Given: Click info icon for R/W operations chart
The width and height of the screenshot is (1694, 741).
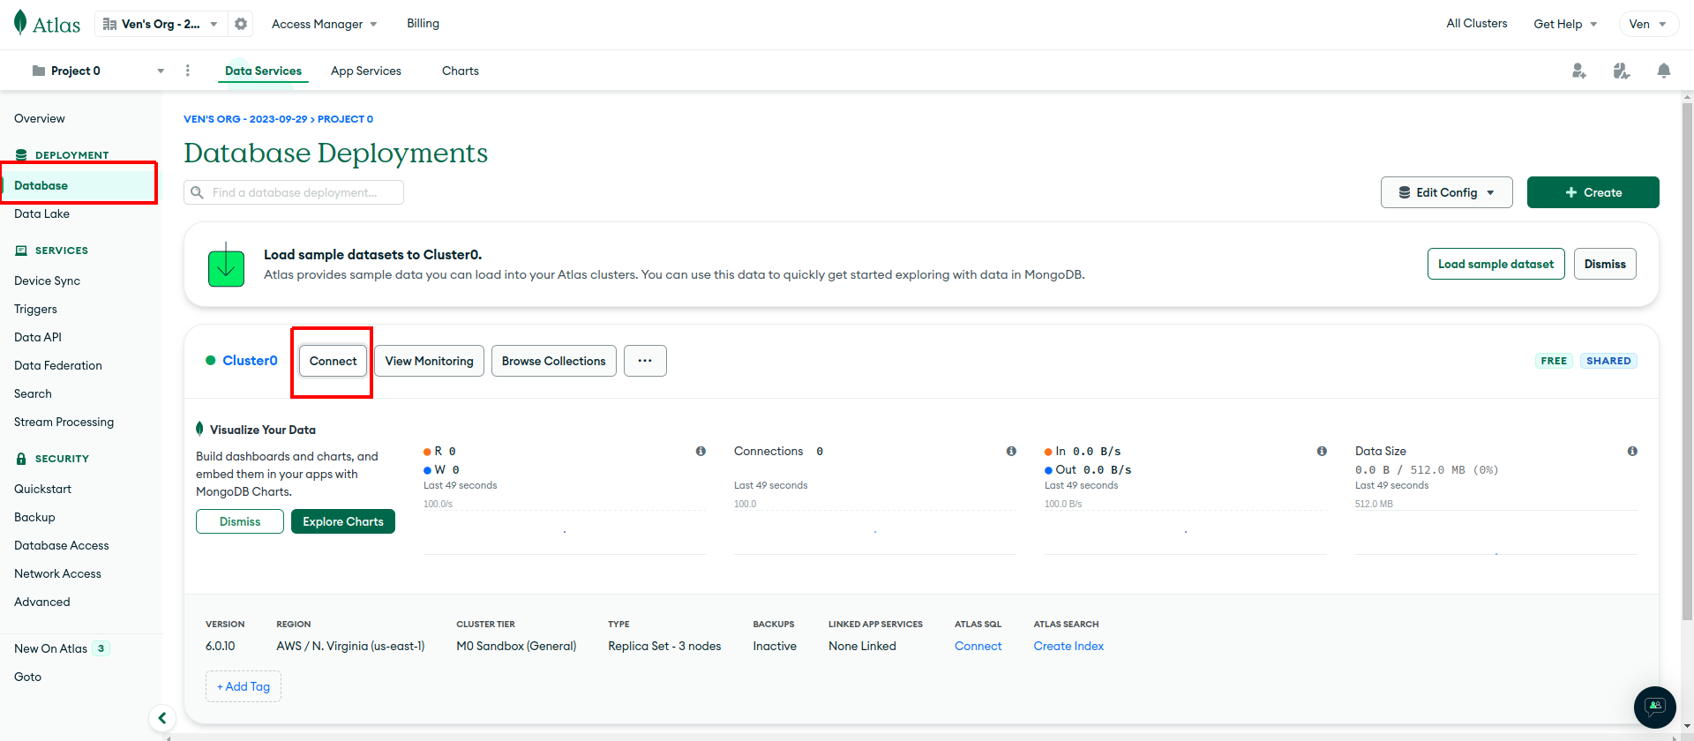Looking at the screenshot, I should 701,451.
